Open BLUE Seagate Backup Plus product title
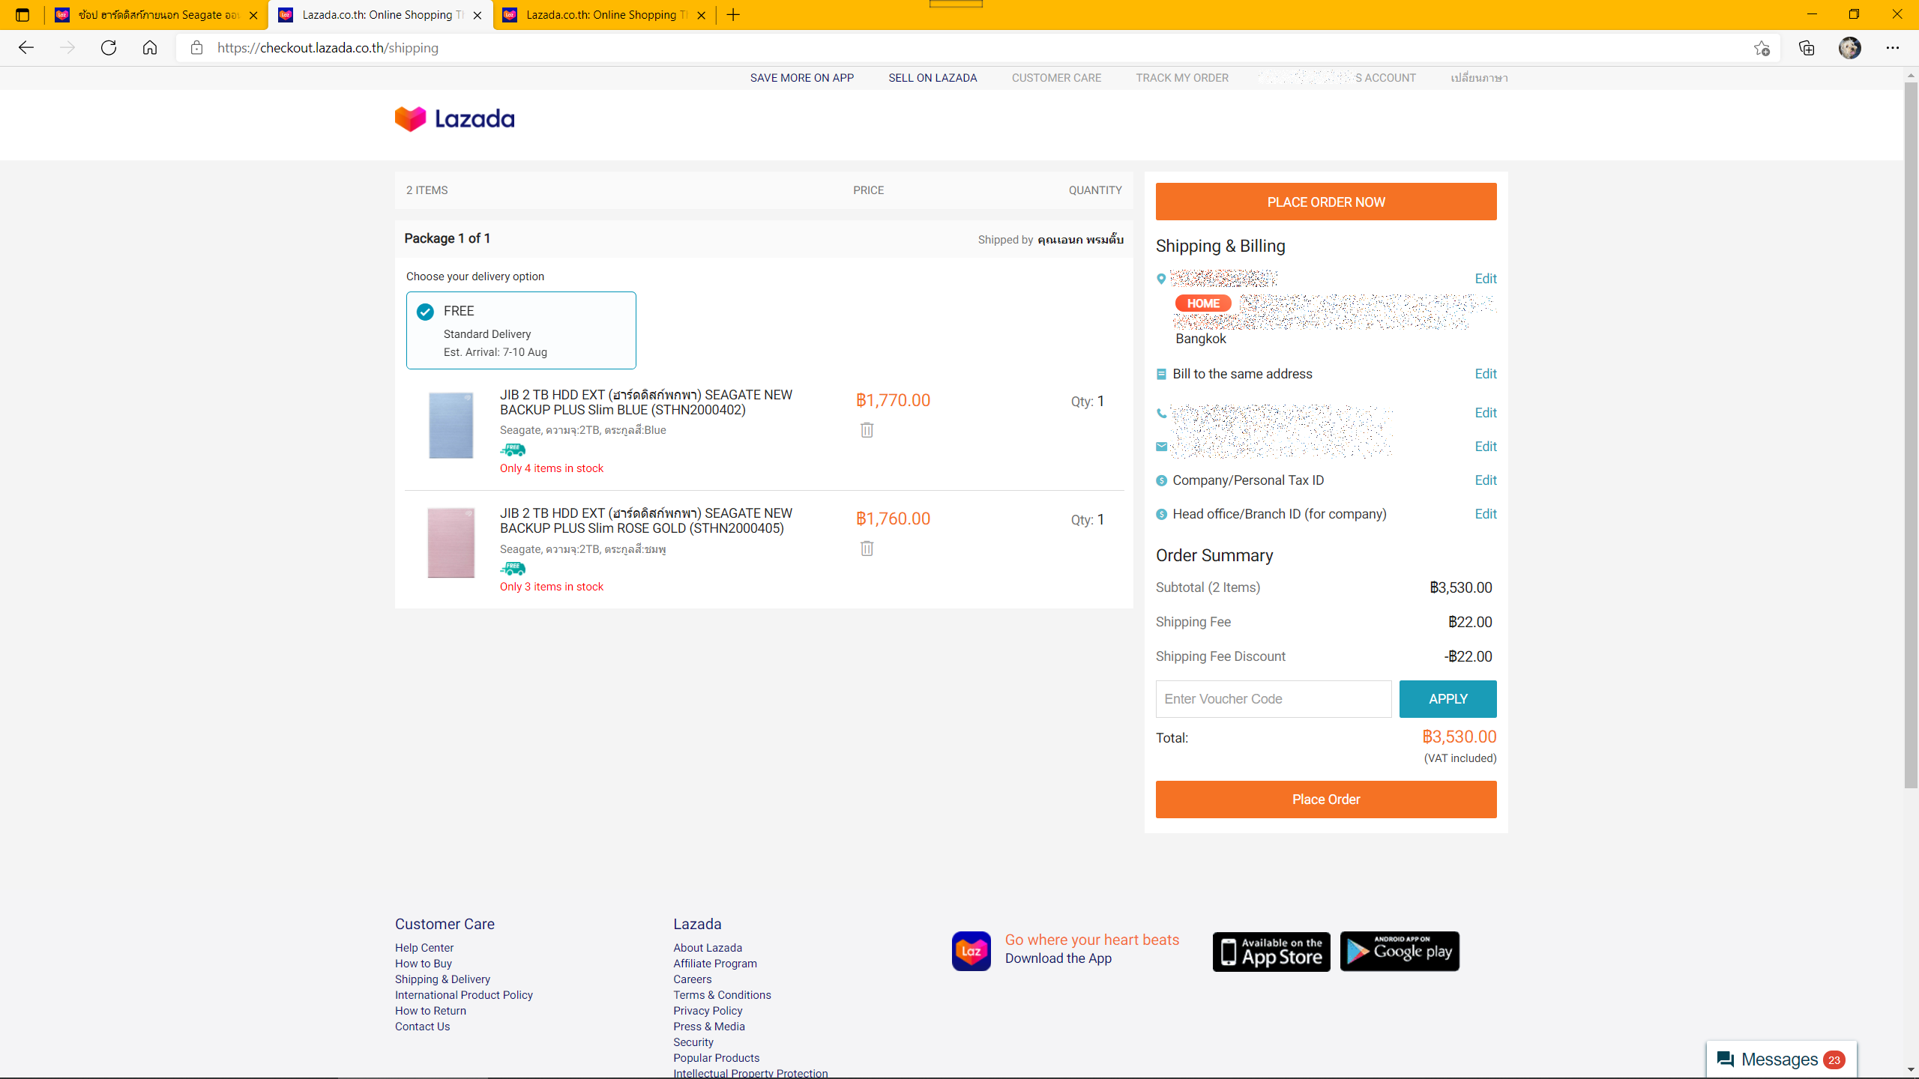 [x=646, y=402]
